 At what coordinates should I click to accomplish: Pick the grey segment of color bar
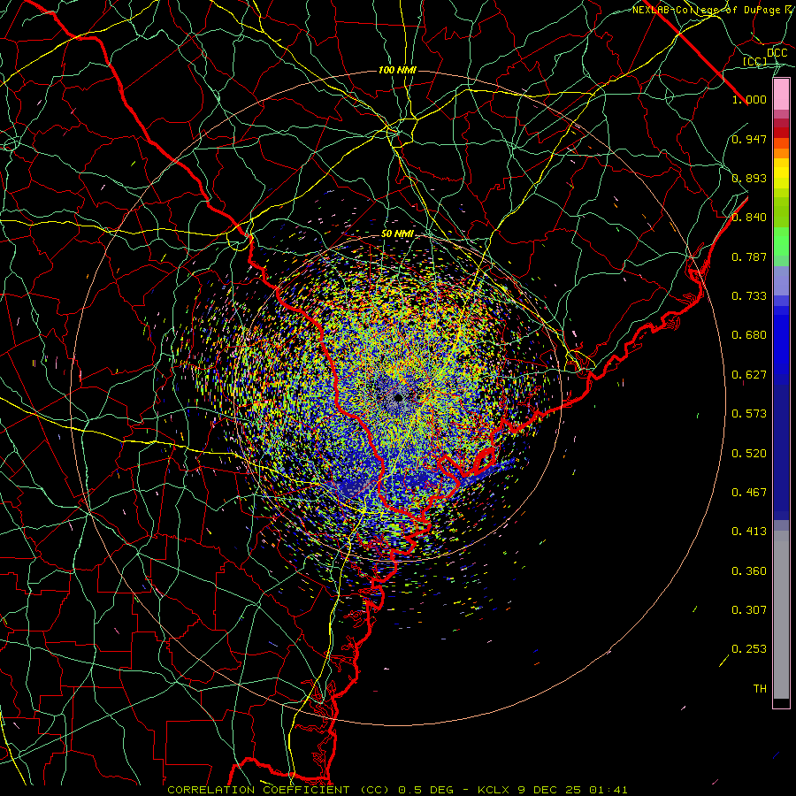point(781,615)
